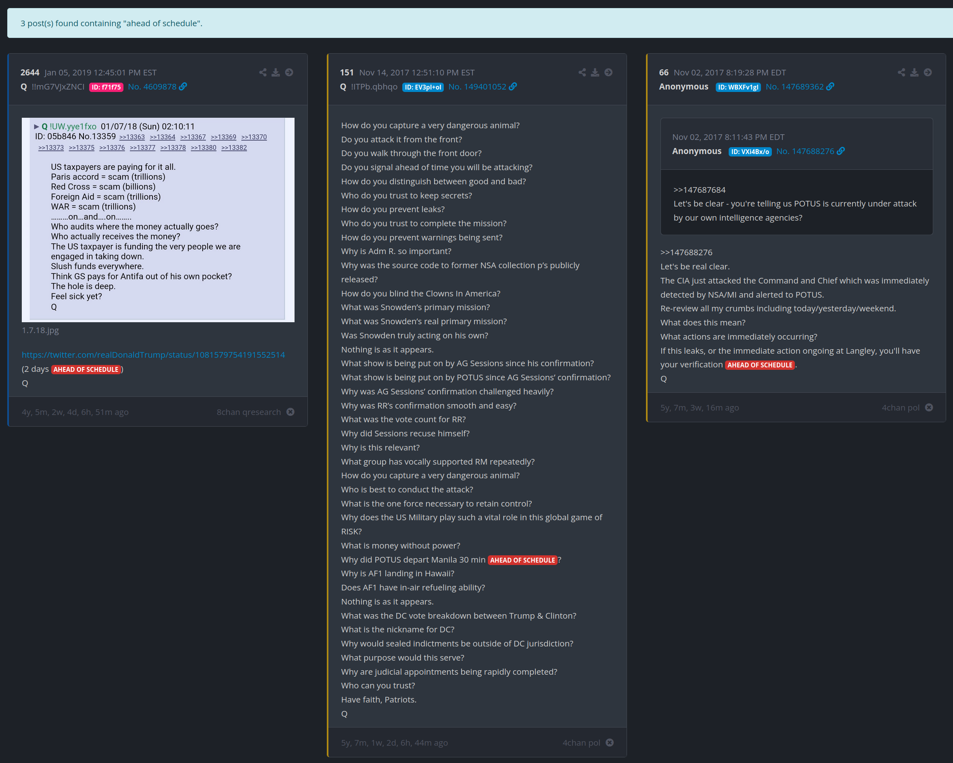Click X circle icon in post 66 footer

(929, 407)
